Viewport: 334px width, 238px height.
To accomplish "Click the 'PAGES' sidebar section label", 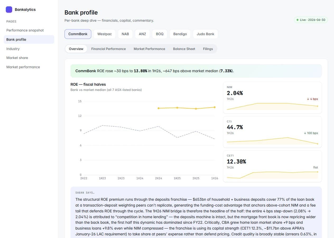I will (11, 21).
